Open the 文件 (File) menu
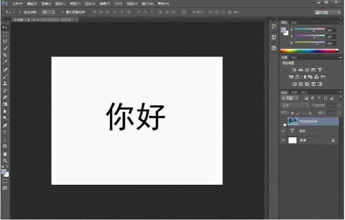Image resolution: width=345 pixels, height=220 pixels. [x=18, y=3]
